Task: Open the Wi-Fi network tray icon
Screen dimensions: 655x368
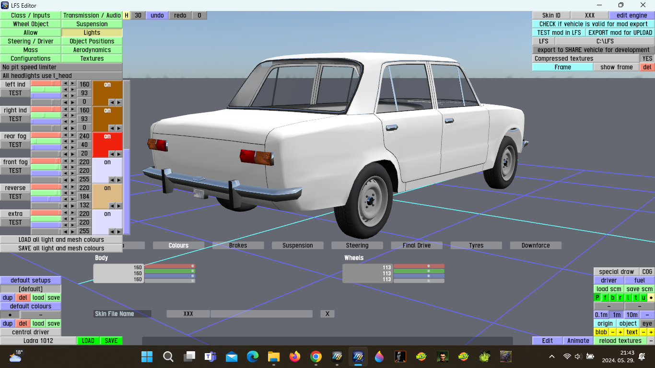Action: coord(567,356)
